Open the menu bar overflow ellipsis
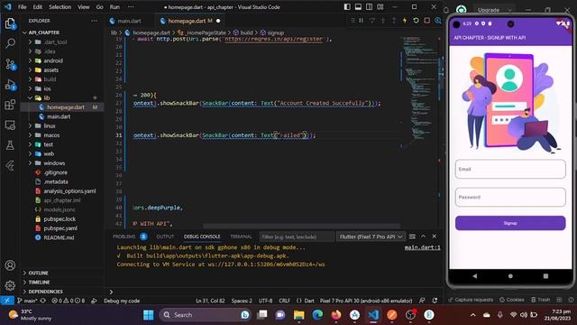This screenshot has width=577, height=325. 131,7
